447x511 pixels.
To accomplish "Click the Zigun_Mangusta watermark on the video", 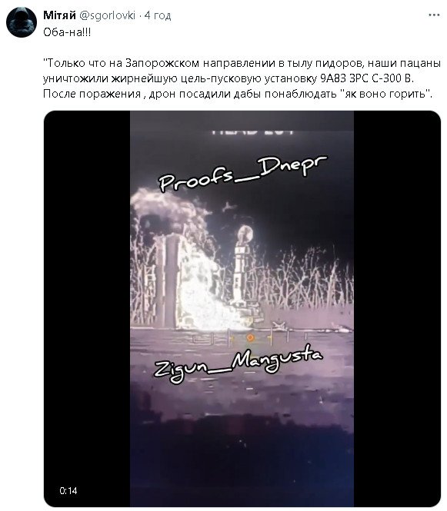I will [239, 363].
